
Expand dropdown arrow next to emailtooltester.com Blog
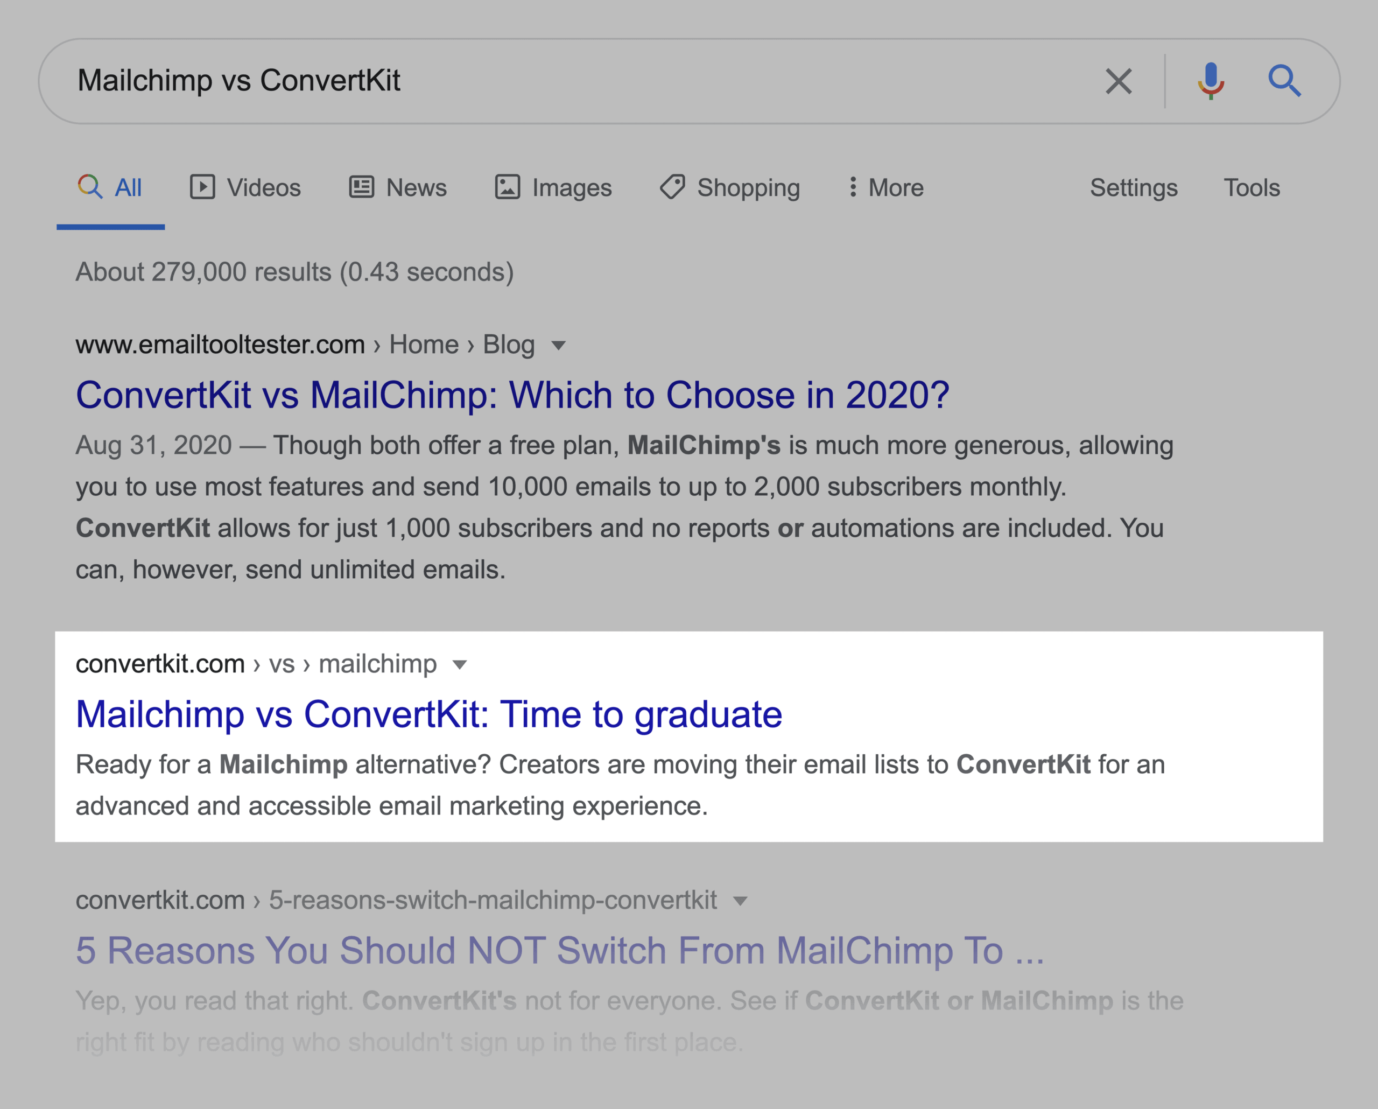(558, 346)
